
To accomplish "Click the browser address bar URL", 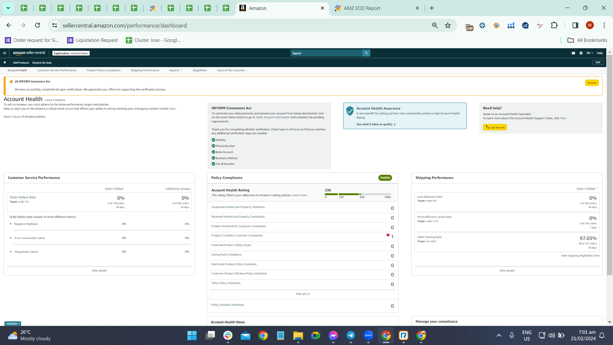I will point(125,25).
